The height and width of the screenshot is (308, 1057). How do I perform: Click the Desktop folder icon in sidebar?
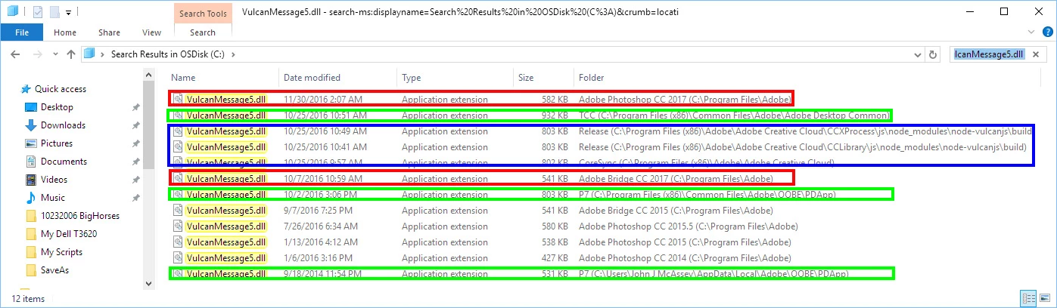pos(31,107)
